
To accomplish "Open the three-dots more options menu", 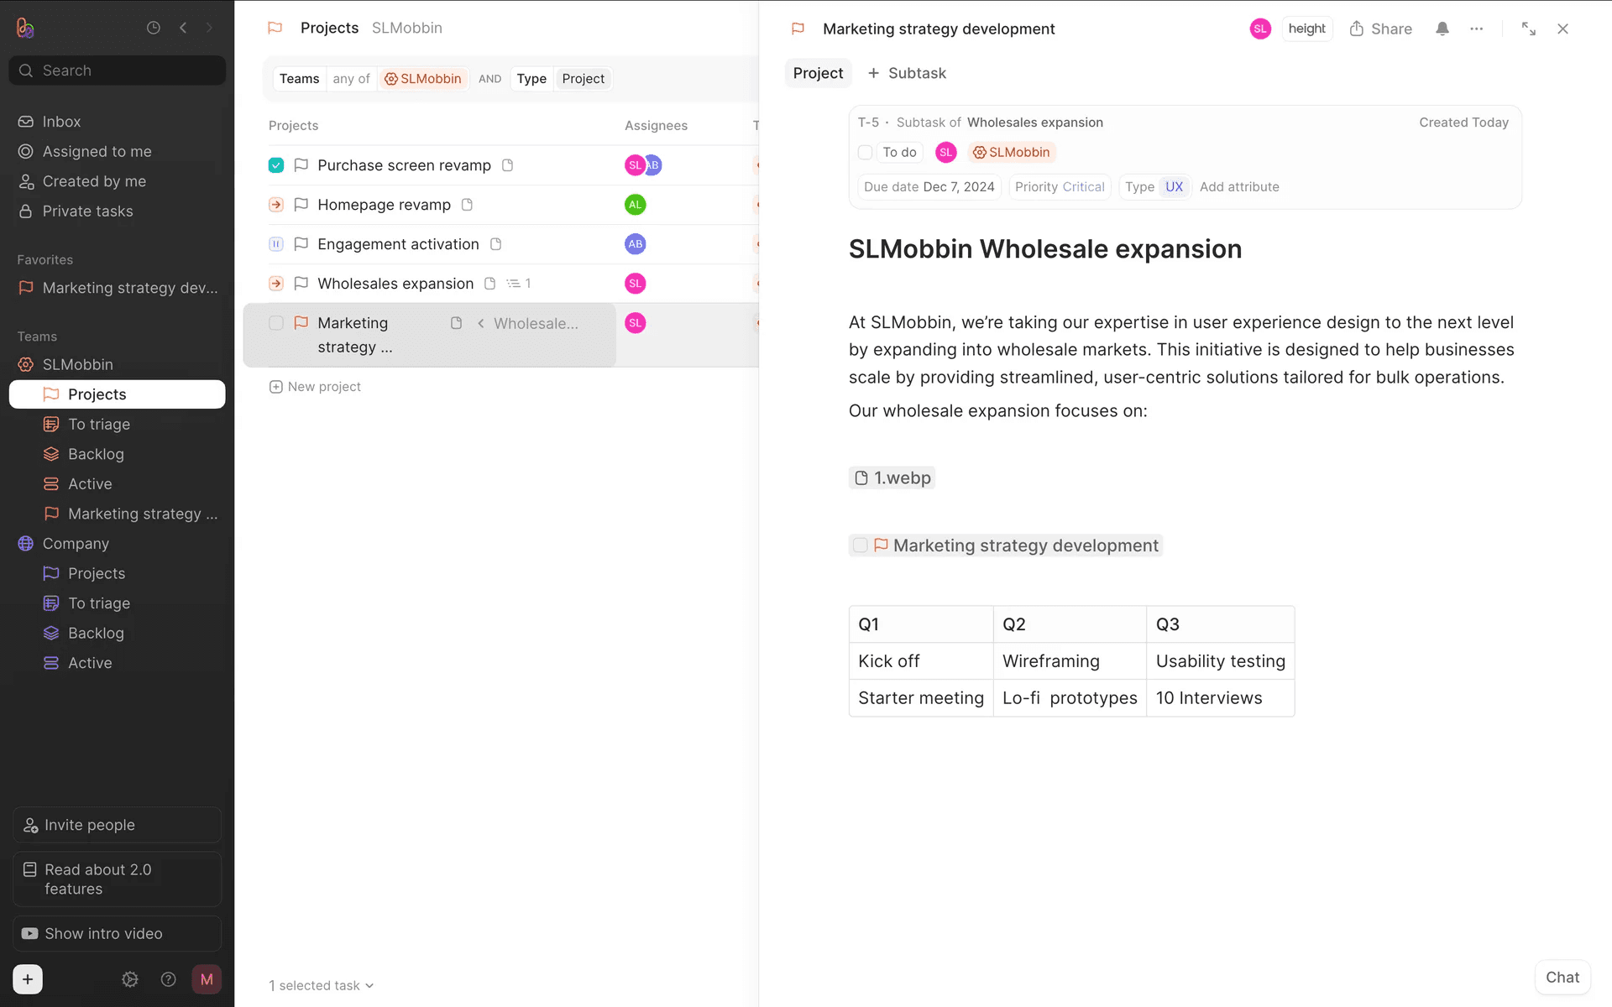I will pos(1476,29).
